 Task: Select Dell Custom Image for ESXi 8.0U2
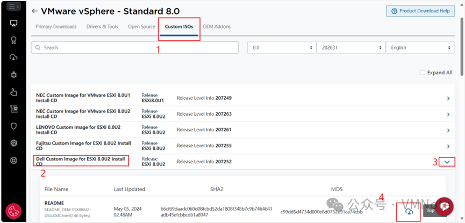coord(80,162)
